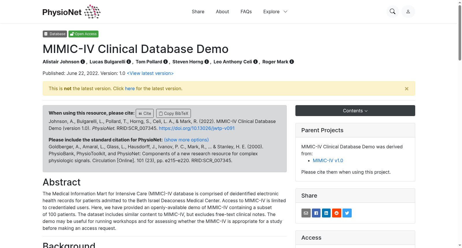The height and width of the screenshot is (248, 462).
Task: Open the user account icon
Action: 408,12
